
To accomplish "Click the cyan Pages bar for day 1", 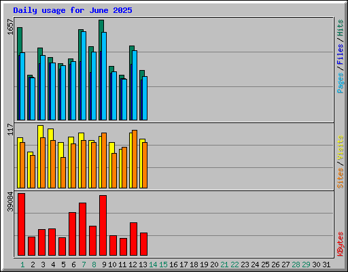I will point(22,86).
